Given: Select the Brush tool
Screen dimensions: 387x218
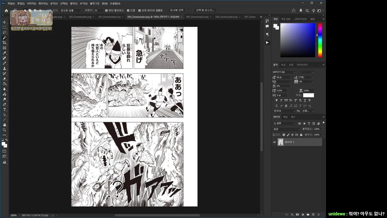Looking at the screenshot, I should tap(5, 63).
